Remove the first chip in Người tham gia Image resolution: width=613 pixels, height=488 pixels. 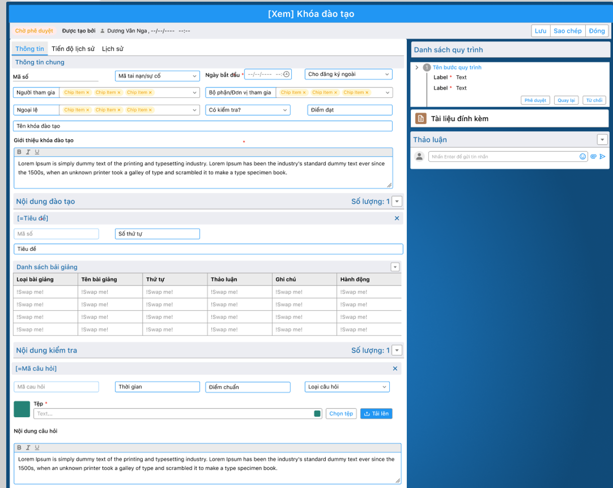click(87, 92)
